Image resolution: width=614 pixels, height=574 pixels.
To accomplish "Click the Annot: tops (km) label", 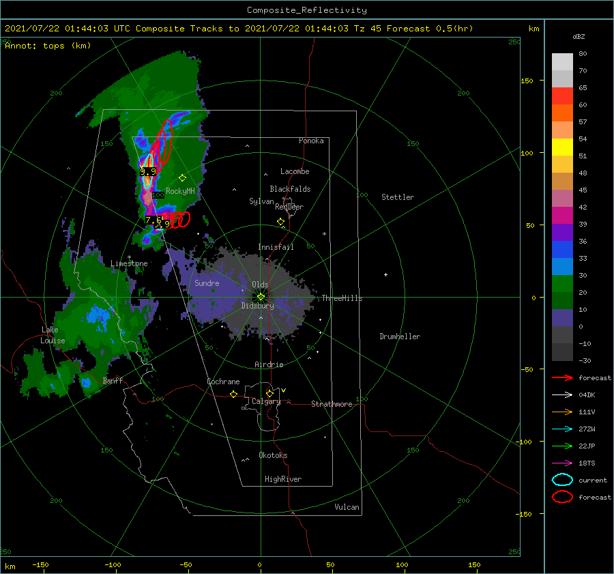I will coord(48,46).
